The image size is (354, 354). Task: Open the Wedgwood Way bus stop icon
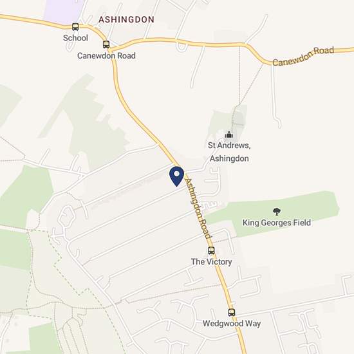(232, 312)
